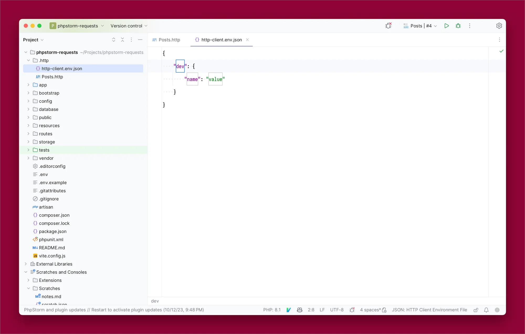Open the Project view dropdown

(x=33, y=40)
